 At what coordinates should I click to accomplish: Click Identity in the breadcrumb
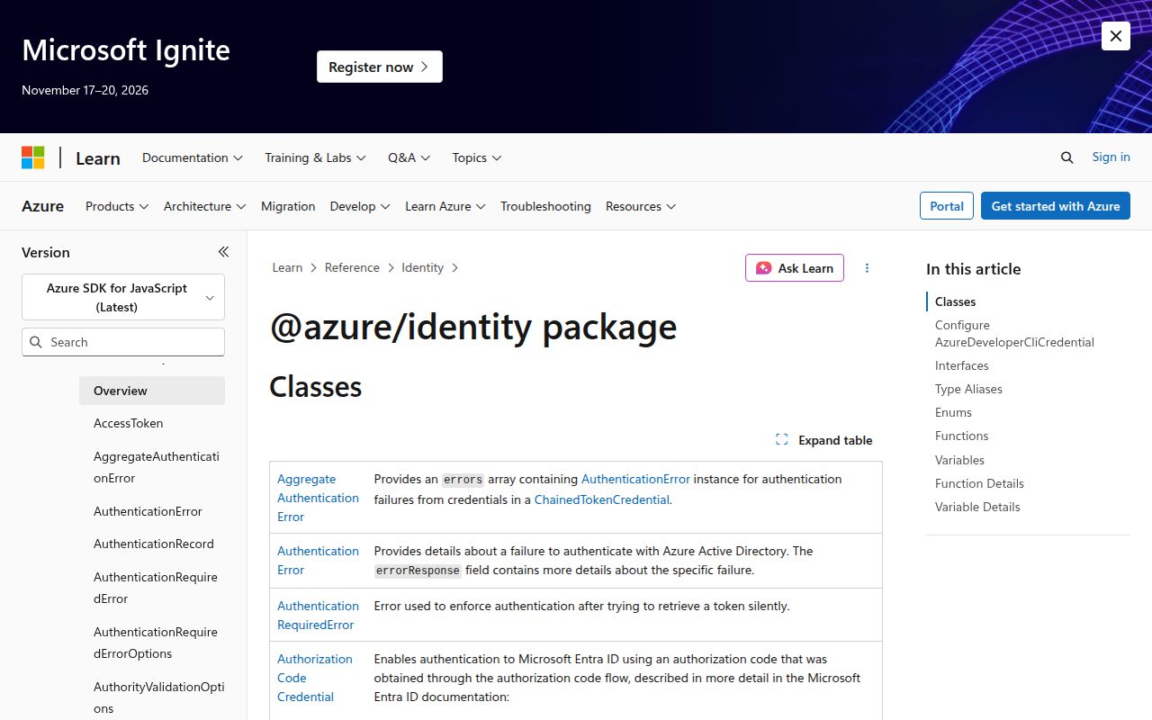pyautogui.click(x=422, y=267)
